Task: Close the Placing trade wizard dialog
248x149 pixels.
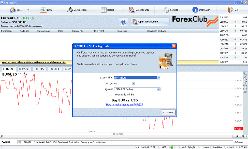Action: (174, 46)
